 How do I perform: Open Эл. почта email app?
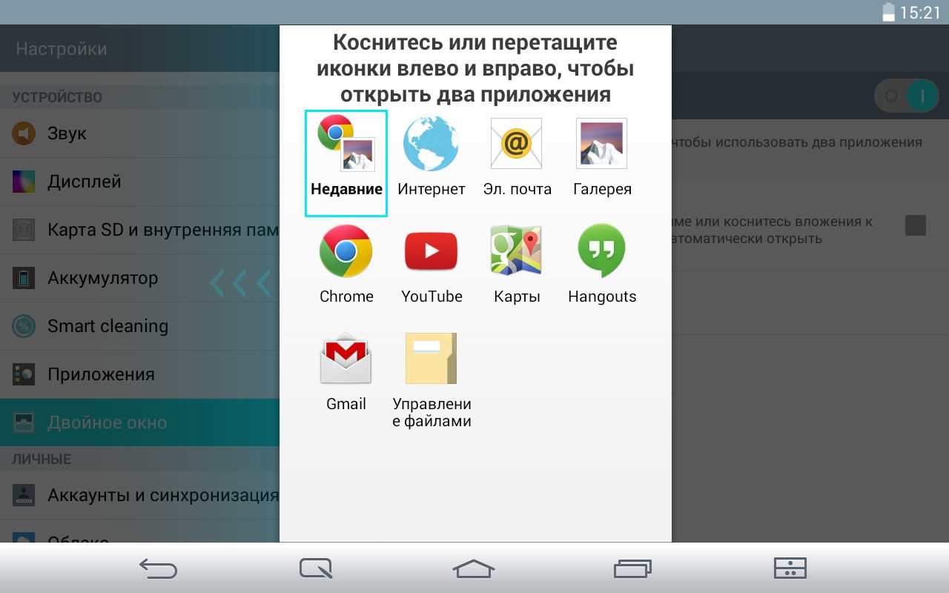(x=517, y=145)
